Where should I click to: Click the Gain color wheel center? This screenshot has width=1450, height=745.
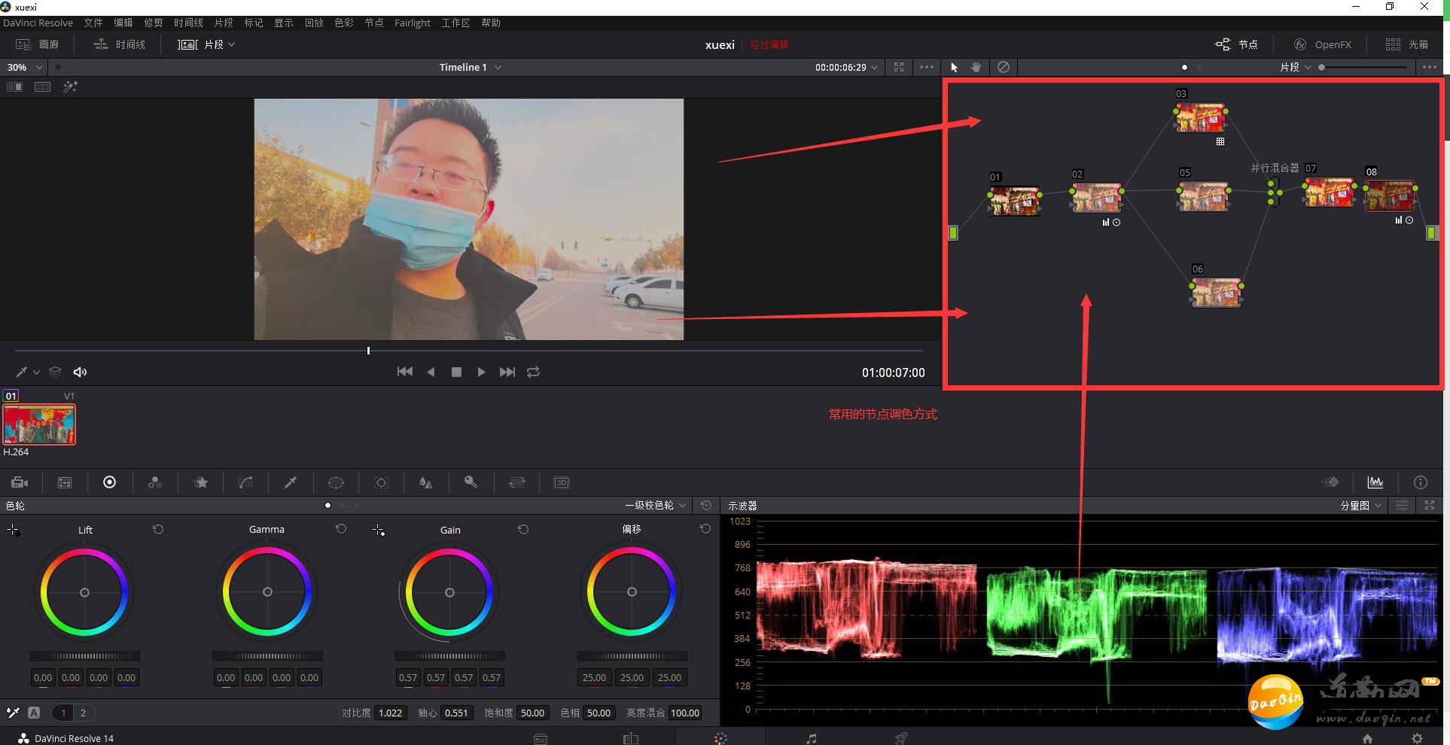[449, 592]
